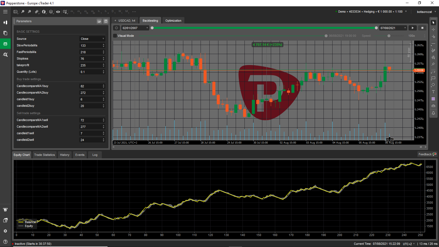Enable the Visual Mode checkbox

click(115, 36)
